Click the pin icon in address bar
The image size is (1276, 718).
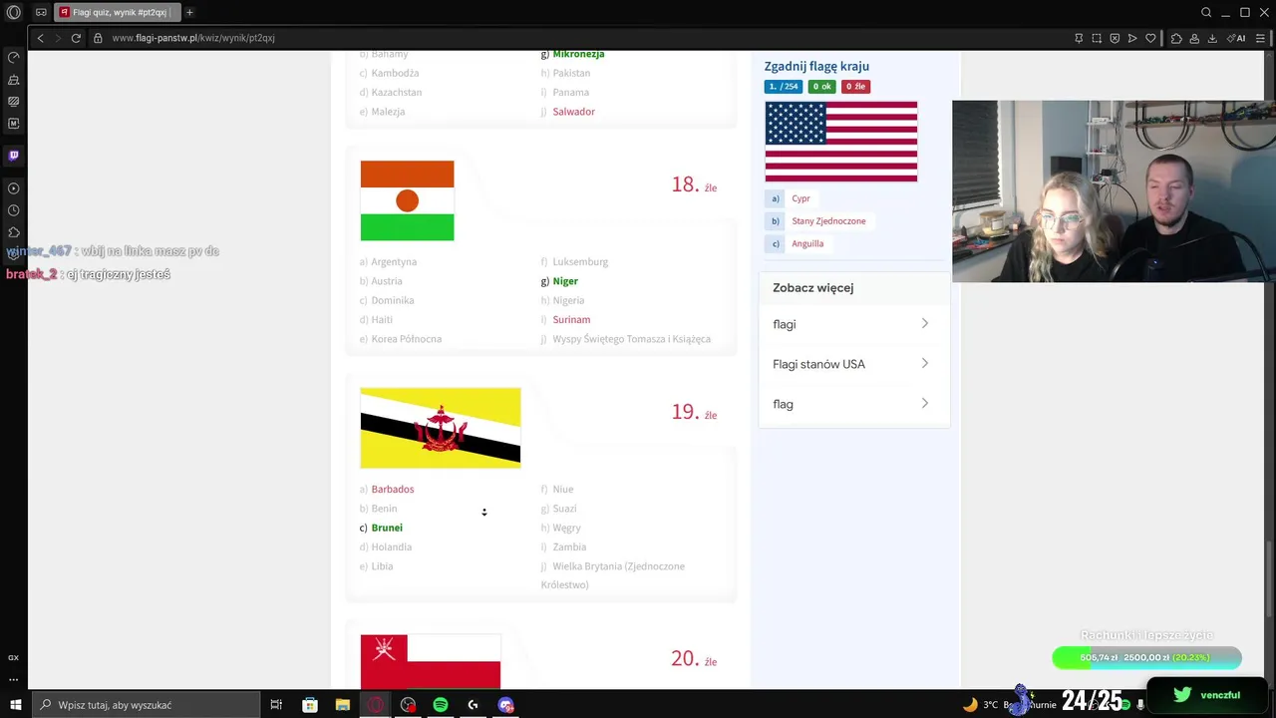pyautogui.click(x=1079, y=38)
